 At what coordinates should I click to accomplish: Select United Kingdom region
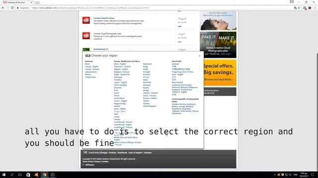click(150, 106)
